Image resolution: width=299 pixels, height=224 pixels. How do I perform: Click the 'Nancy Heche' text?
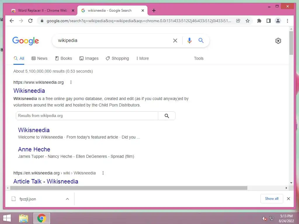point(60,156)
